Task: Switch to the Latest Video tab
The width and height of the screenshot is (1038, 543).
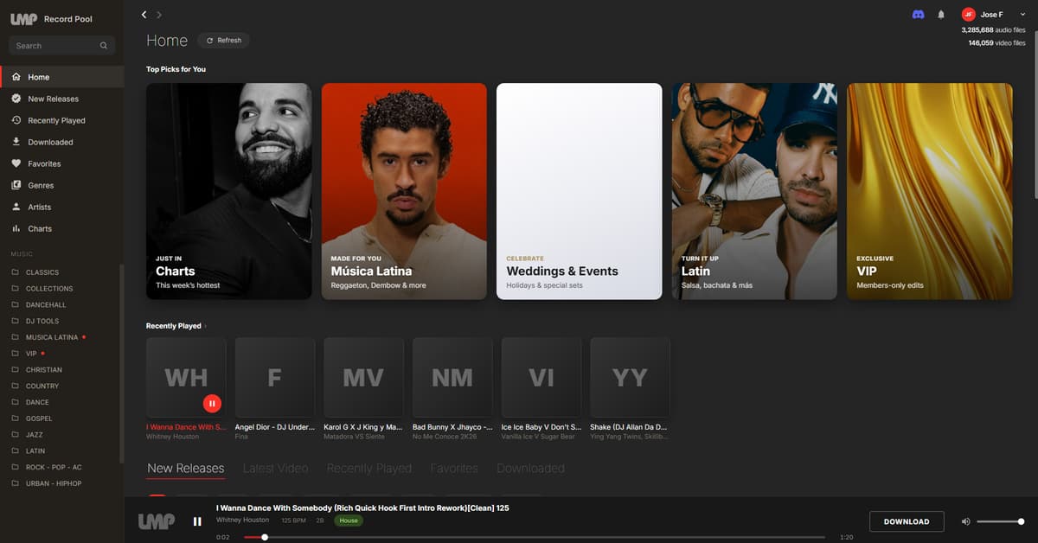Action: point(276,469)
